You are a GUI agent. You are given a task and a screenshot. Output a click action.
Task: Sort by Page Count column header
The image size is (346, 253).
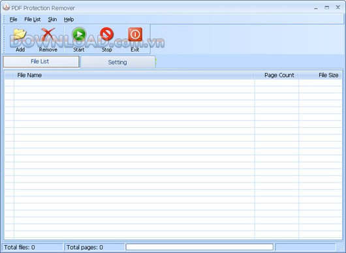coord(276,75)
